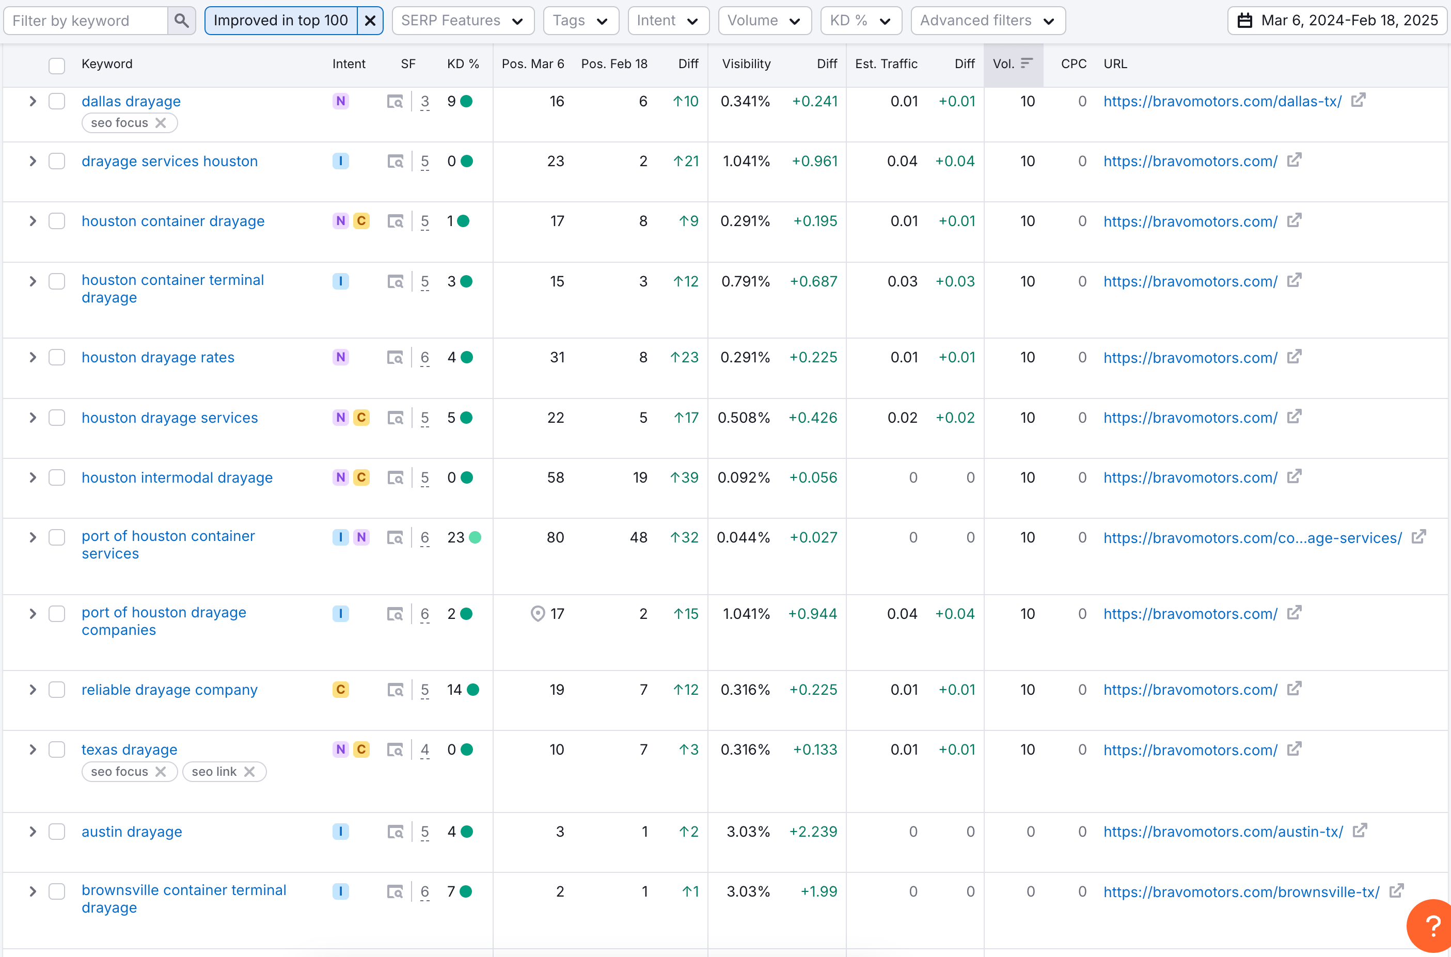Open SERP features icon for dallas drayage
1451x957 pixels.
[x=395, y=101]
